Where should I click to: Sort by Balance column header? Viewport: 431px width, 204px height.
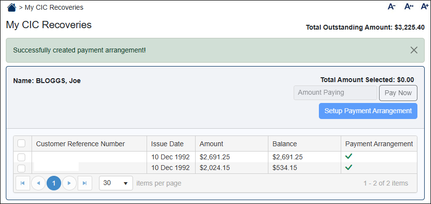click(285, 144)
